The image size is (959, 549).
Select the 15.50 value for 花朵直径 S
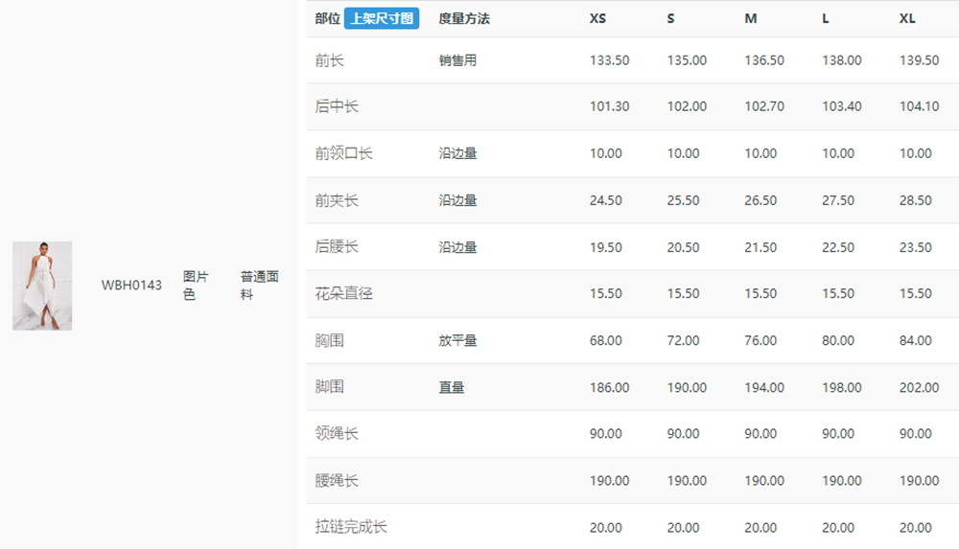[x=683, y=293]
